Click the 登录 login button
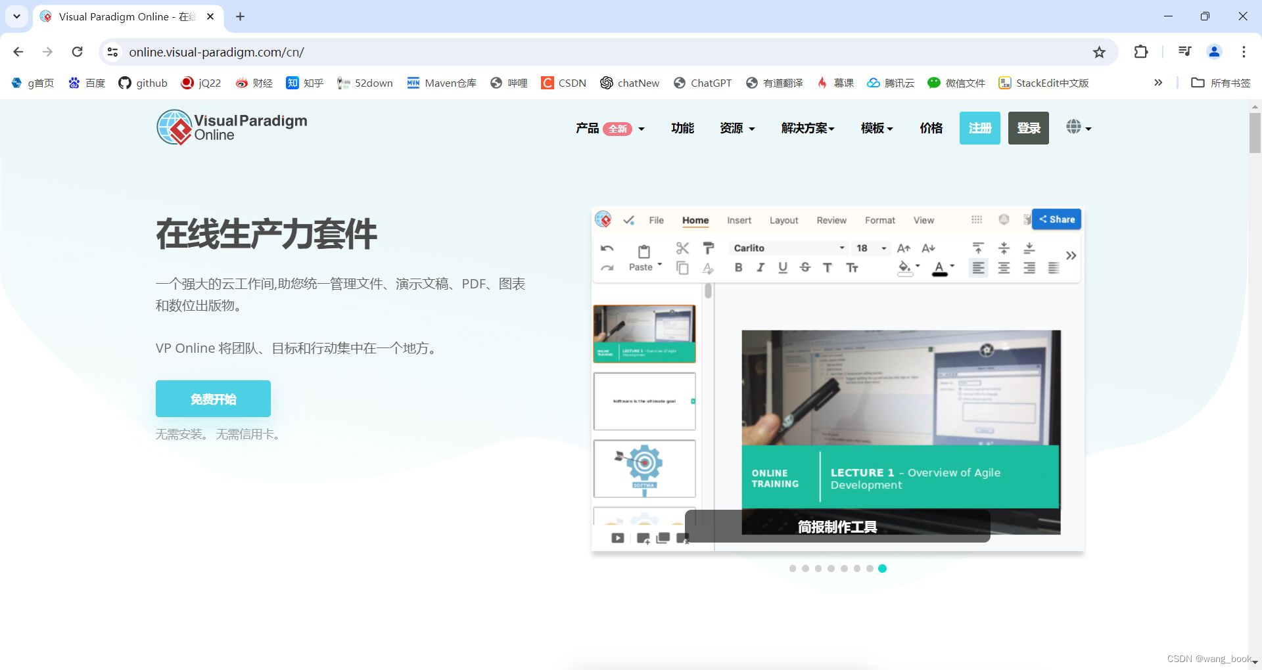This screenshot has height=670, width=1262. click(1028, 128)
